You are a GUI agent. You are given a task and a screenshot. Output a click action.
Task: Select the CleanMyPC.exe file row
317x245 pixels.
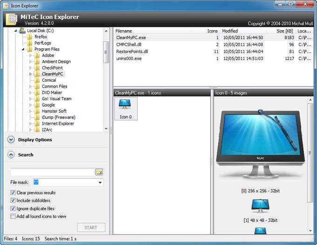(214, 38)
